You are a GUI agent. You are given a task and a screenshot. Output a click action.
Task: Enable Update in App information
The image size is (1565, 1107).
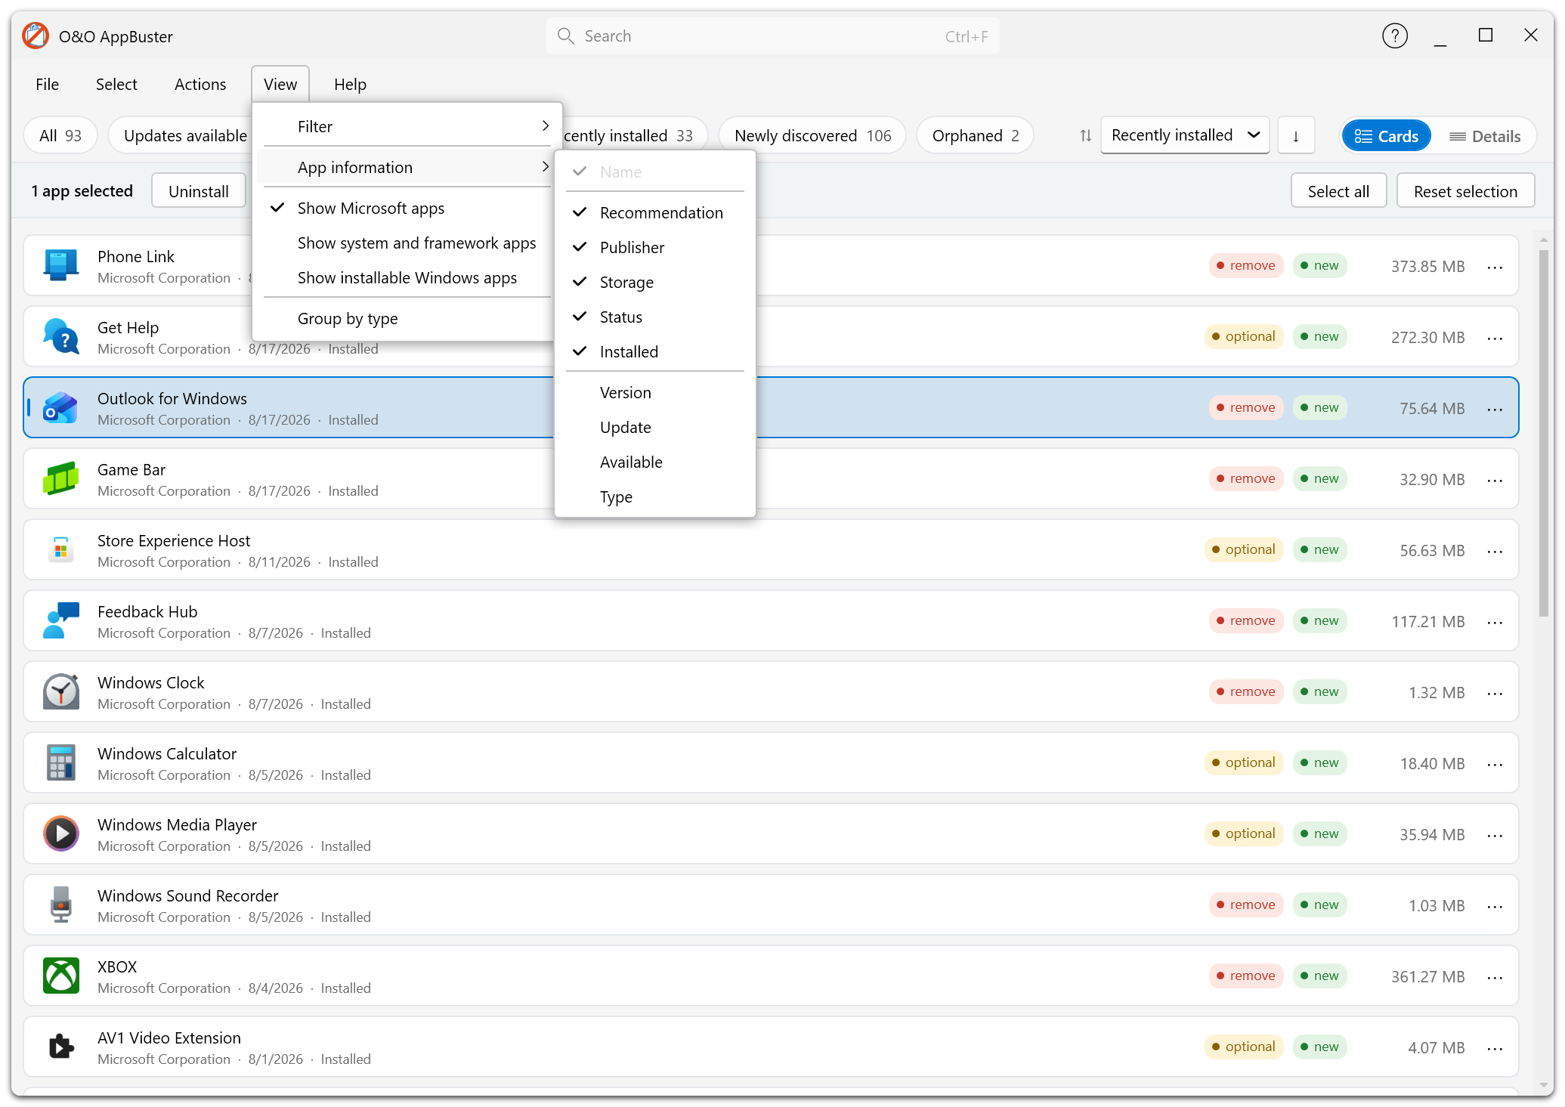click(654, 427)
